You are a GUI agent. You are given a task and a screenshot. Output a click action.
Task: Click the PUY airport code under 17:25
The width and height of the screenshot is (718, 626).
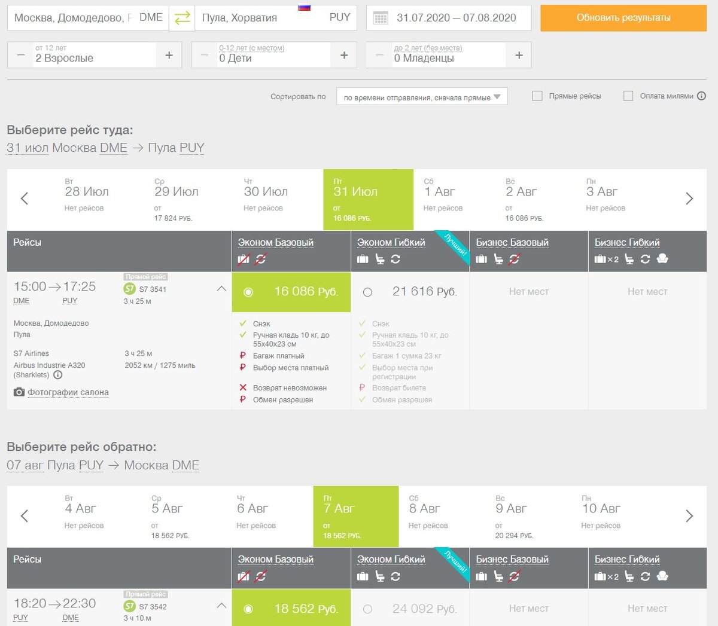[70, 301]
